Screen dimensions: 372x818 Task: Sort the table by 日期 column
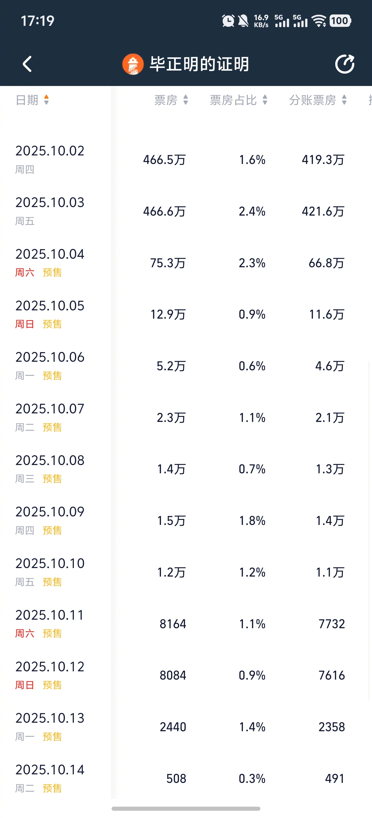[x=32, y=100]
